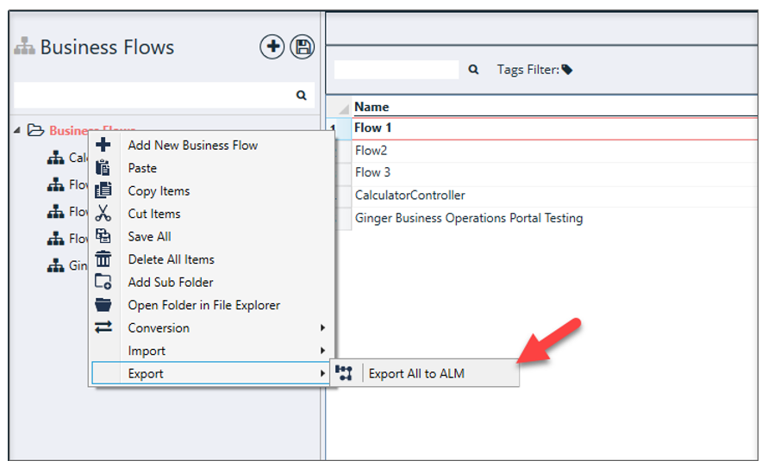Collapse the Business Flows root folder
This screenshot has height=467, width=768.
click(x=18, y=130)
